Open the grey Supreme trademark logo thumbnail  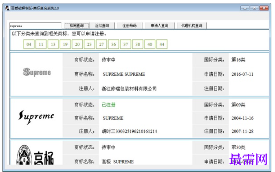pyautogui.click(x=37, y=72)
